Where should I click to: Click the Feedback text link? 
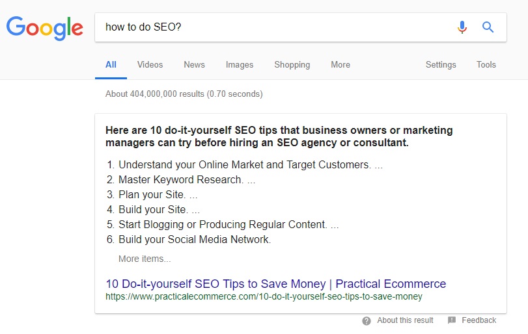tap(479, 320)
